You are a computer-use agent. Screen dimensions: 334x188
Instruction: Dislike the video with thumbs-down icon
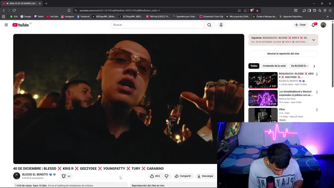coord(166,176)
